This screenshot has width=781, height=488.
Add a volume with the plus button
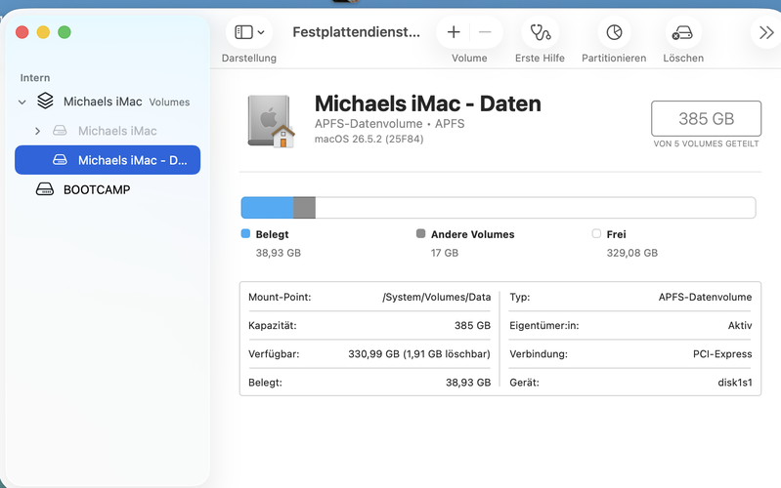[x=454, y=32]
